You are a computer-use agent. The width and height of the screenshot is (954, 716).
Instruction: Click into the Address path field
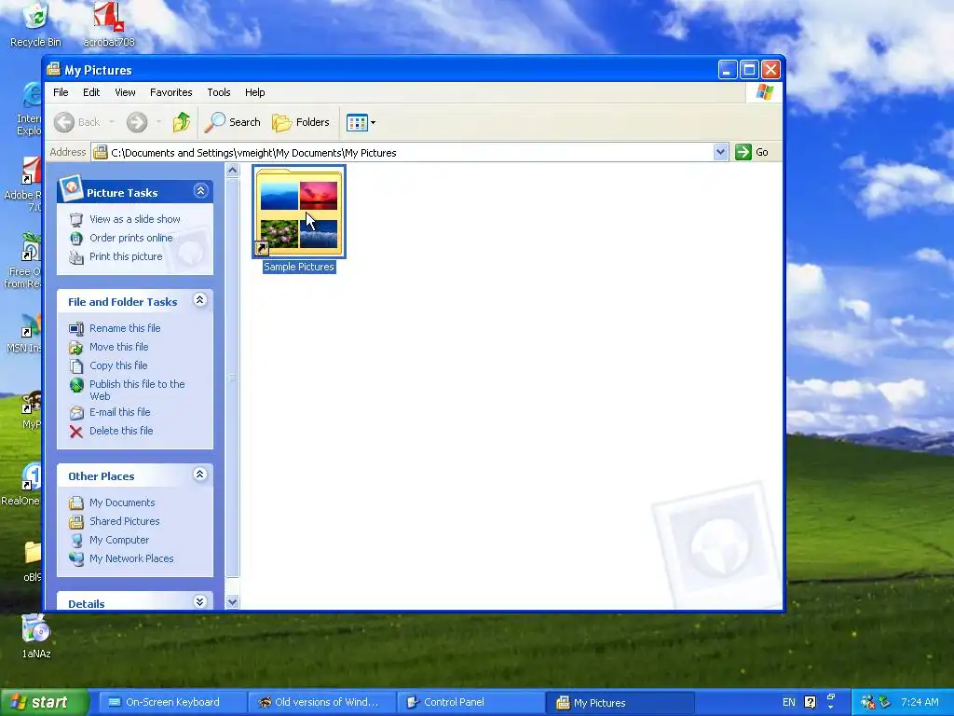click(x=402, y=152)
